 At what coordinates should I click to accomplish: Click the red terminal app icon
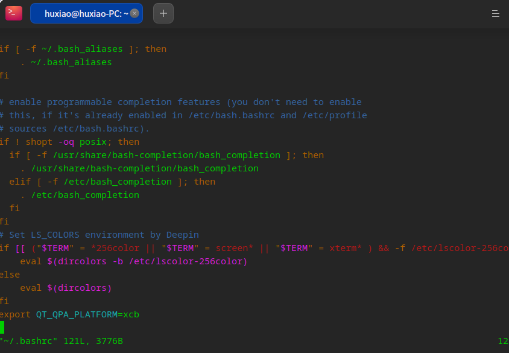14,13
